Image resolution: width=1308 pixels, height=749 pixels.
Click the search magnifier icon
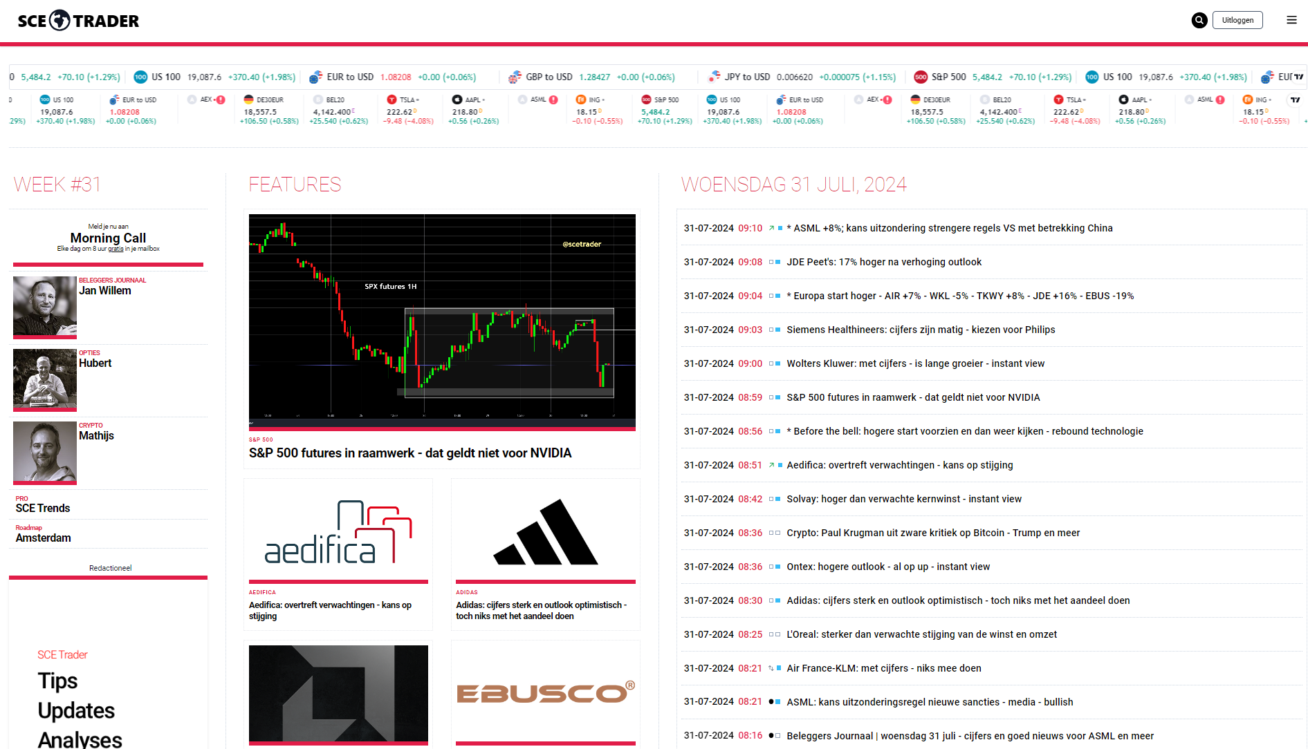tap(1199, 21)
